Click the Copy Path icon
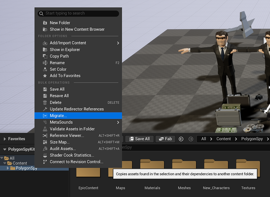Image resolution: width=270 pixels, height=197 pixels. pos(45,56)
